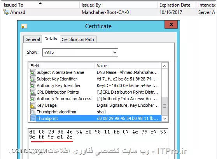Click the sha1 value cell

click(x=101, y=112)
